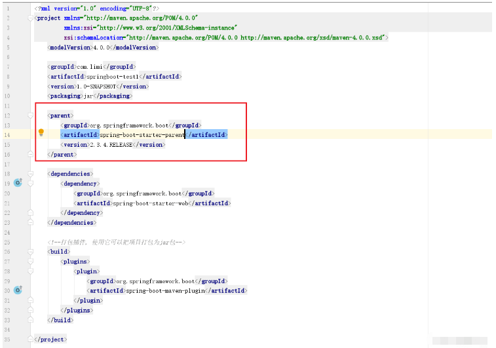Collapse the build block fold on line 26

30,252
